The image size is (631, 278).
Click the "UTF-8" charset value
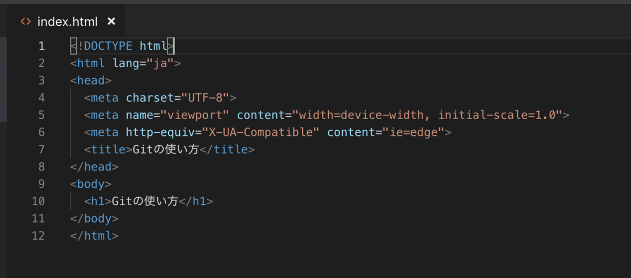click(x=206, y=98)
